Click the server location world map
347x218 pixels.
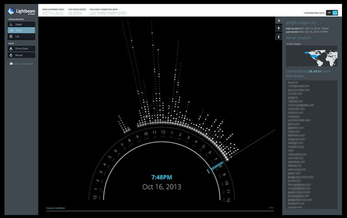tap(312, 56)
